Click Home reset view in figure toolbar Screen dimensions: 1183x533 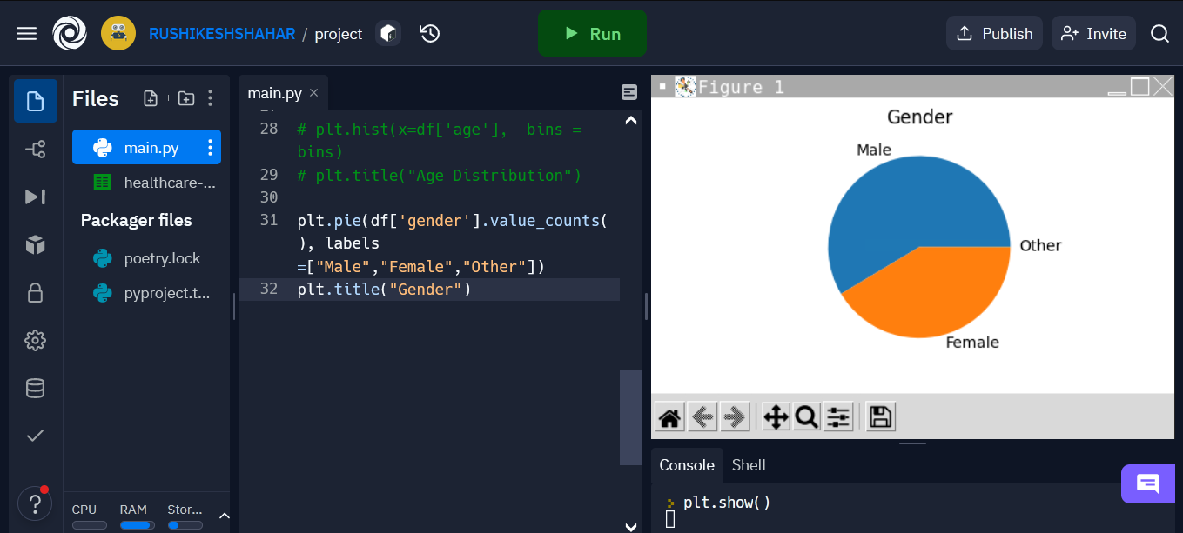669,417
